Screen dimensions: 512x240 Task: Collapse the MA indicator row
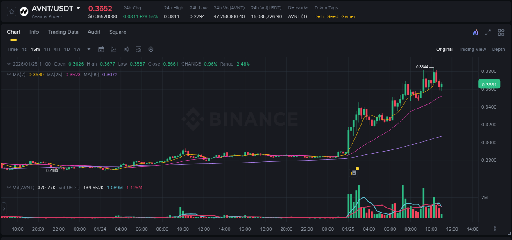[x=8, y=75]
